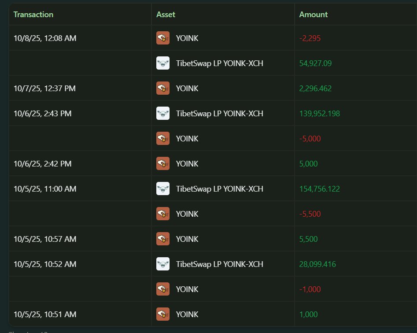Screen dimensions: 417x333
Task: Click the YOINK icon beside 2,296.462
Action: (163, 88)
